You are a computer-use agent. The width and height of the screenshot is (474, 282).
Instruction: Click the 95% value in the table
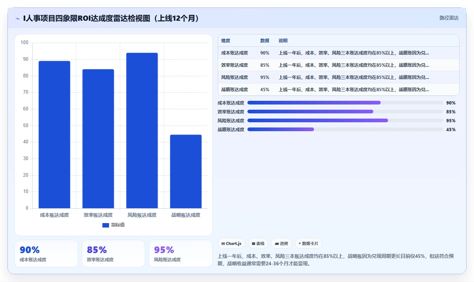tap(265, 77)
